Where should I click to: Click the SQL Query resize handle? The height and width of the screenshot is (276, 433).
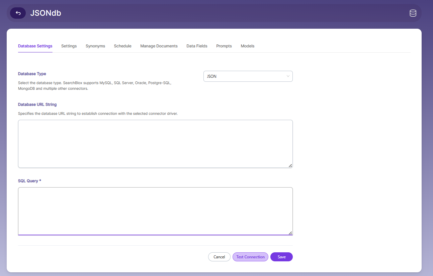[x=290, y=233]
